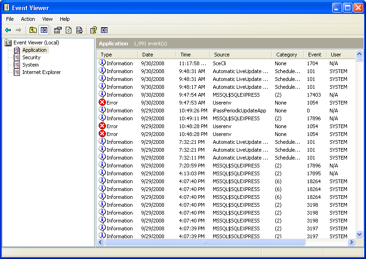The image size is (366, 259).
Task: Click the Refresh toolbar icon
Action: click(69, 30)
